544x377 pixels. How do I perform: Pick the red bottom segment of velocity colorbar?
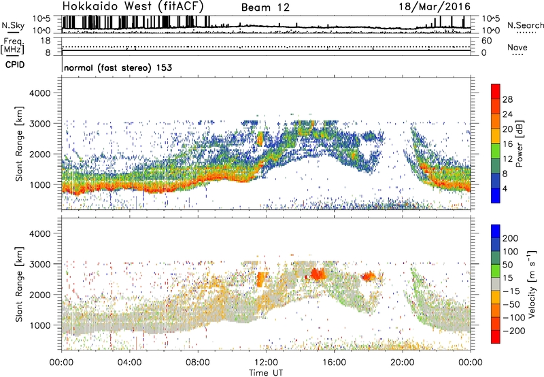tap(496, 337)
